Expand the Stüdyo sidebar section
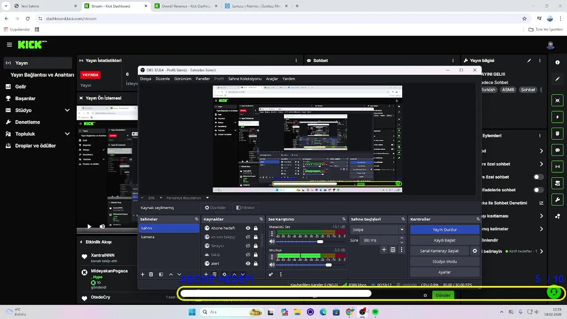Image resolution: width=567 pixels, height=319 pixels. click(67, 110)
